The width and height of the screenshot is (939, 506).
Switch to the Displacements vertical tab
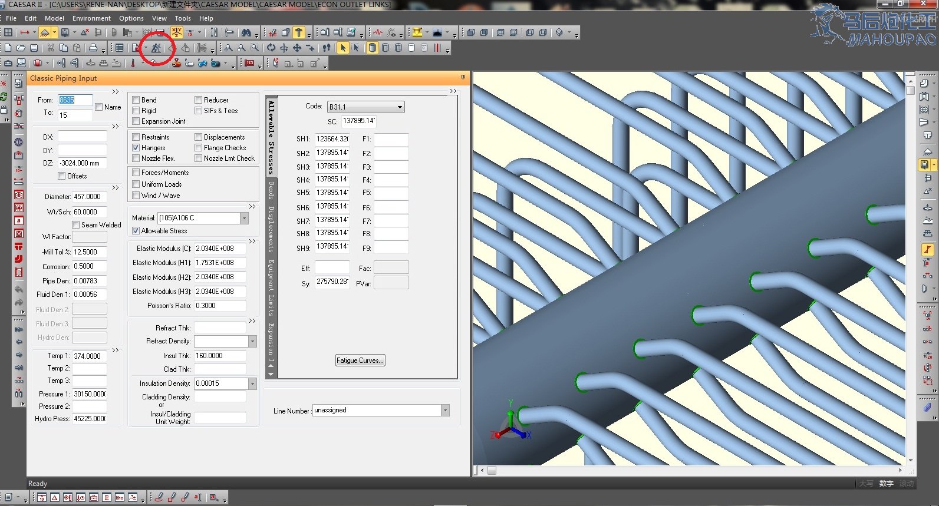(271, 229)
